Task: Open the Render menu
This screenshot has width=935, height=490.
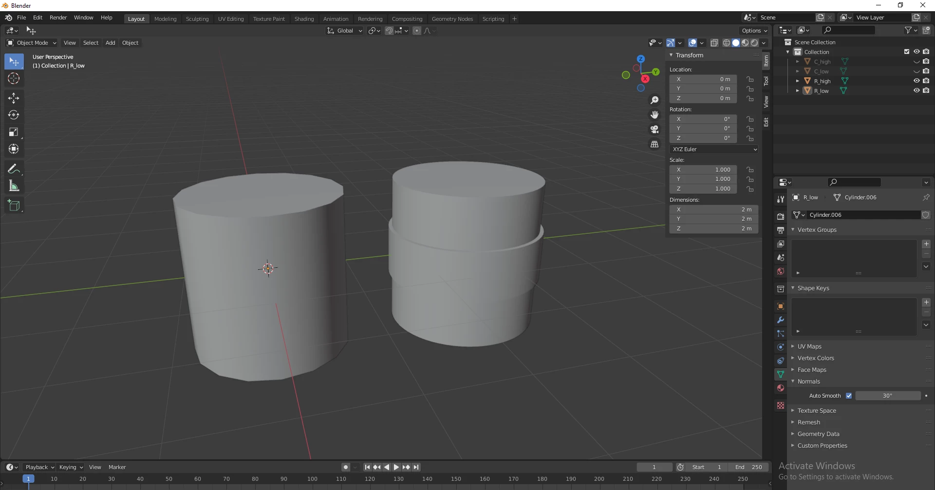Action: [x=58, y=17]
